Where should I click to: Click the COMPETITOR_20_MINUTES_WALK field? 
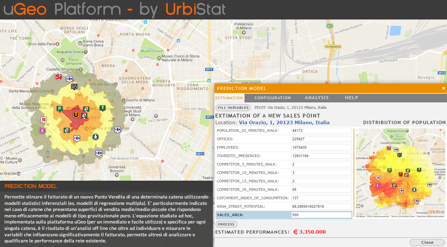pyautogui.click(x=321, y=190)
